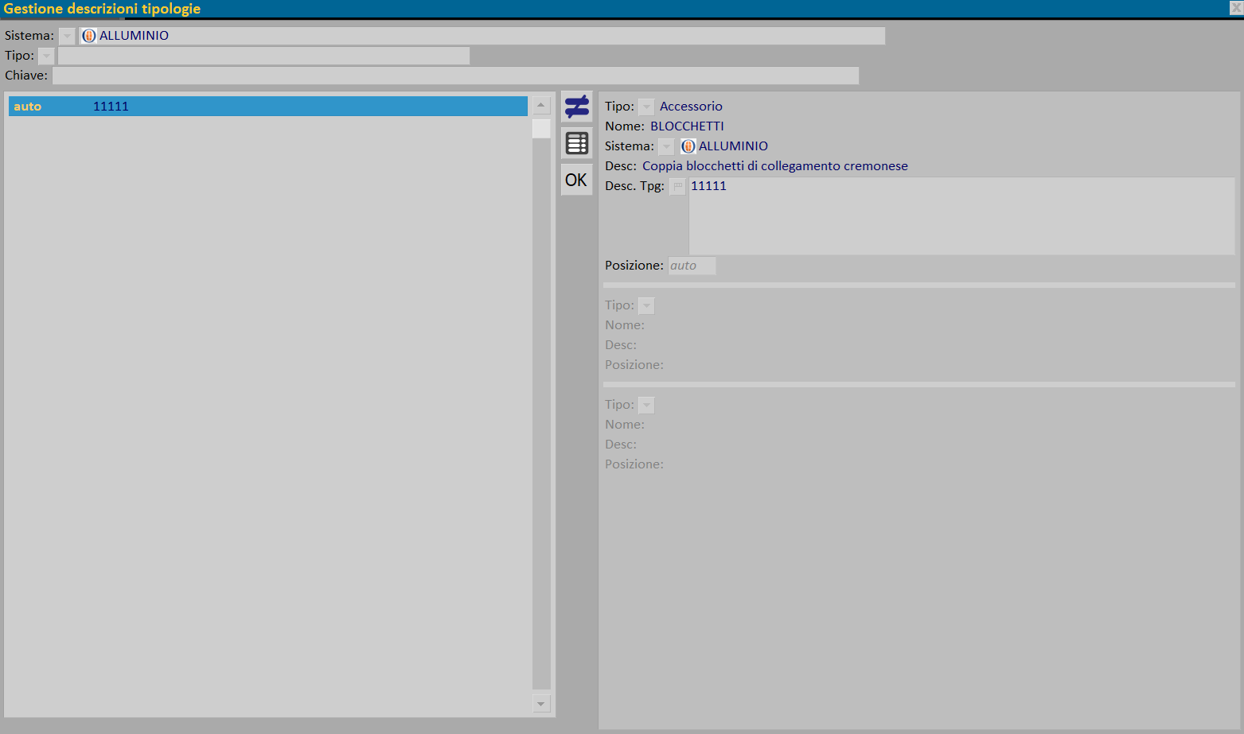1244x734 pixels.
Task: Click the Posizione auto field
Action: [692, 266]
